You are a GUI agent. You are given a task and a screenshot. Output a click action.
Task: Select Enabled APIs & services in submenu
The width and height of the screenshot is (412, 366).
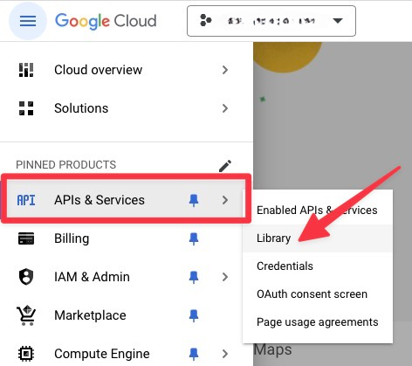(318, 210)
